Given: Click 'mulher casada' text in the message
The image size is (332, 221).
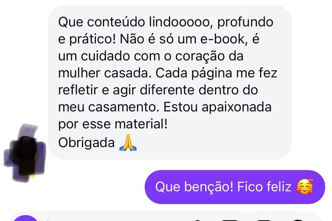Looking at the screenshot, I should [105, 73].
